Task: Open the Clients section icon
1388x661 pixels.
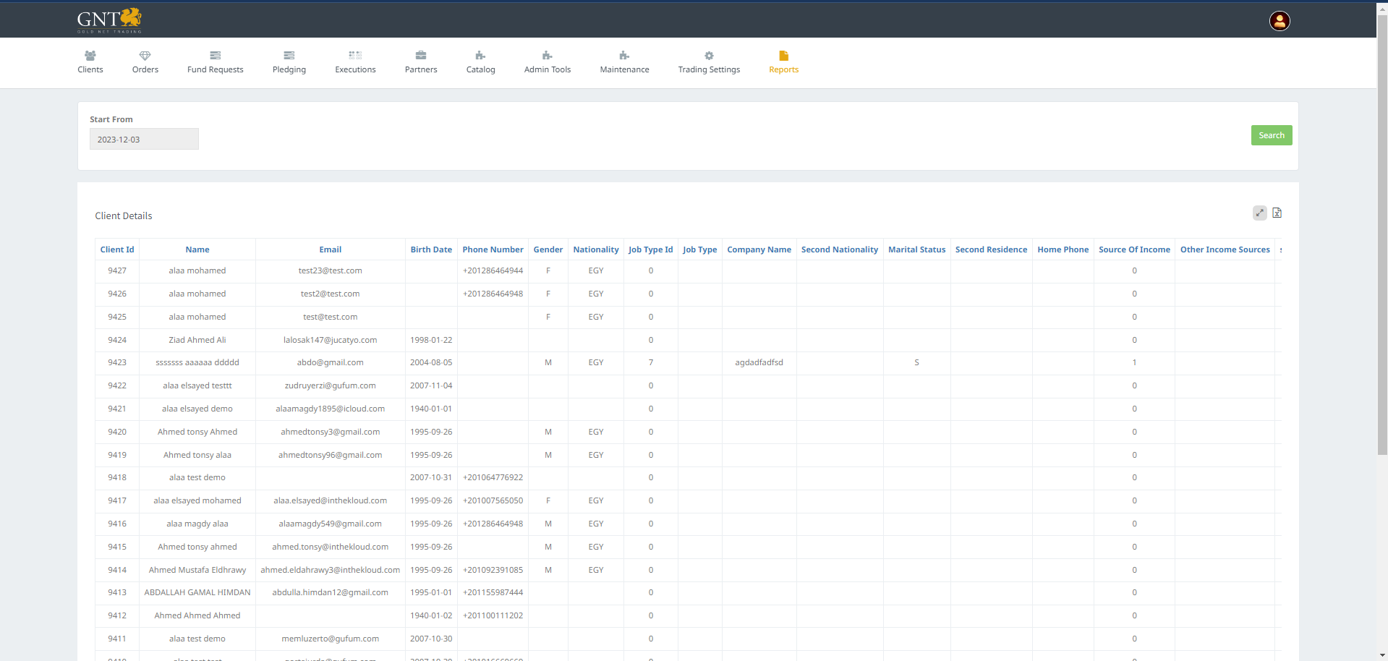Action: click(x=90, y=56)
